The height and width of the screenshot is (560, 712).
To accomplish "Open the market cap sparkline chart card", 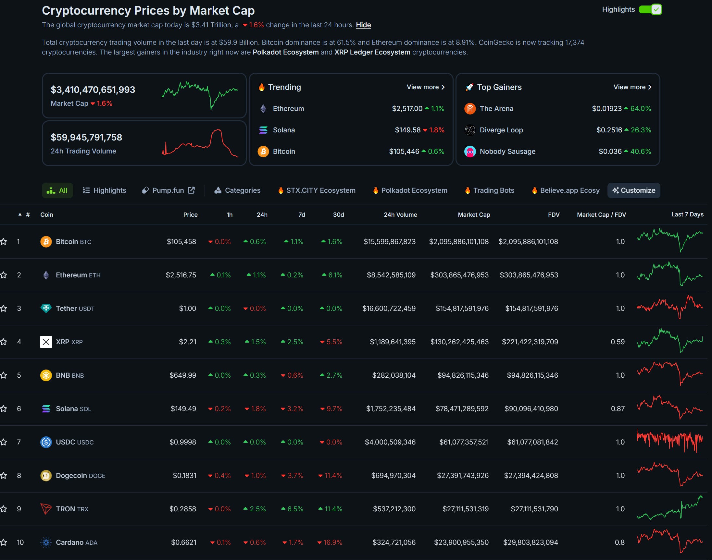I will (200, 95).
